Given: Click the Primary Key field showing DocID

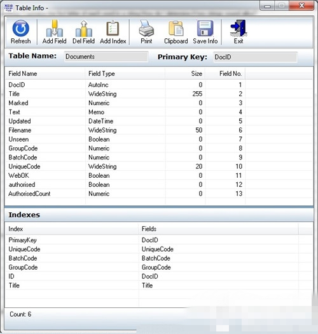Looking at the screenshot, I should pyautogui.click(x=255, y=57).
